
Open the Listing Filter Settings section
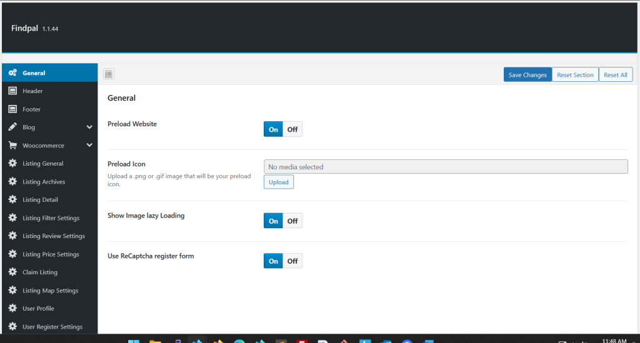(51, 218)
